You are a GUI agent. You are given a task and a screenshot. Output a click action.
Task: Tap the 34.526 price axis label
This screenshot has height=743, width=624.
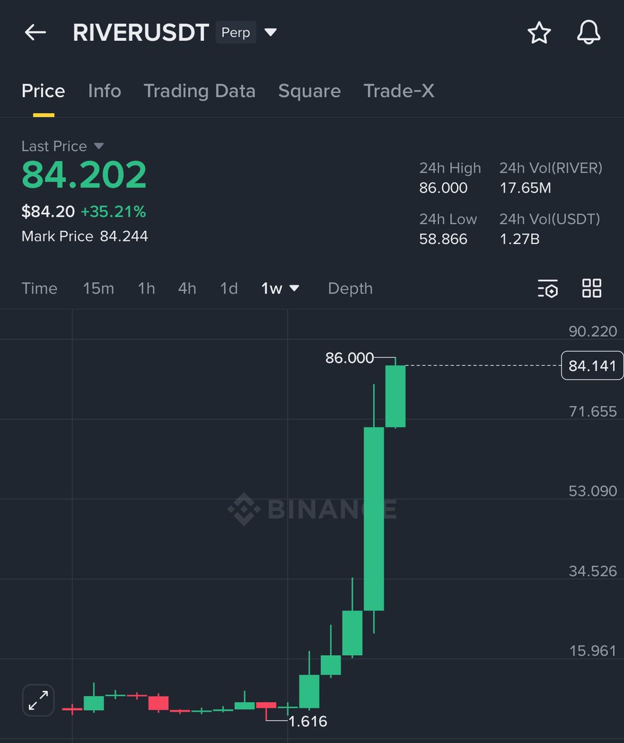(592, 571)
